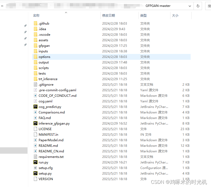Screen dimensions: 211x187
Task: Open the tests folder icon
Action: 35,74
